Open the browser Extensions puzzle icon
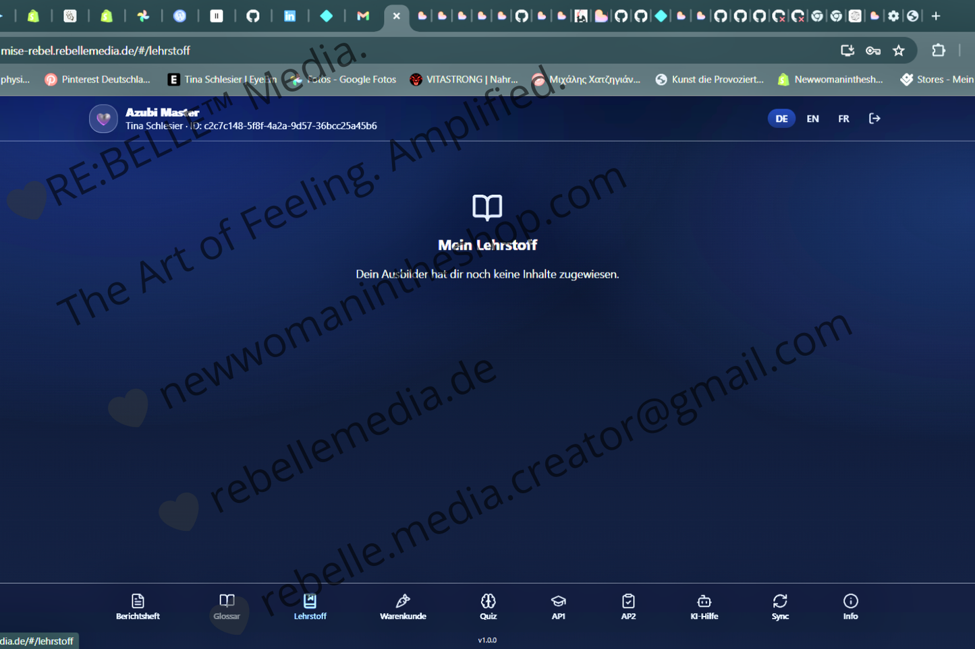Viewport: 975px width, 649px height. coord(939,50)
